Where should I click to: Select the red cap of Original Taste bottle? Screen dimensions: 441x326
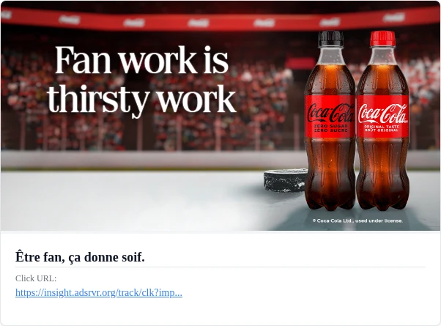(382, 39)
